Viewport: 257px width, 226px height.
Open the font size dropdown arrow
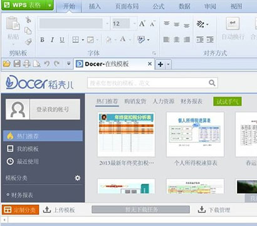[134, 24]
